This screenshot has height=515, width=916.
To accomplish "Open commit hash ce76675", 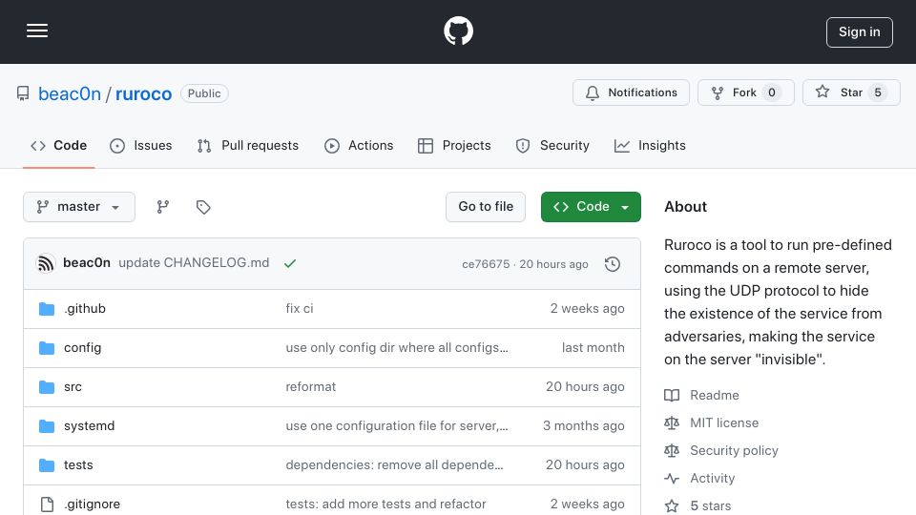I will point(486,264).
